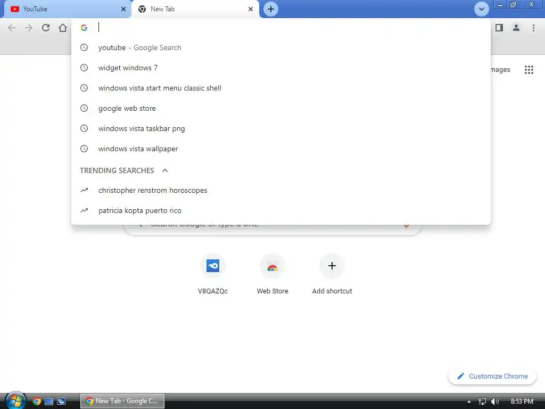The height and width of the screenshot is (409, 545).
Task: Click the 8:53 PM clock
Action: (x=522, y=402)
